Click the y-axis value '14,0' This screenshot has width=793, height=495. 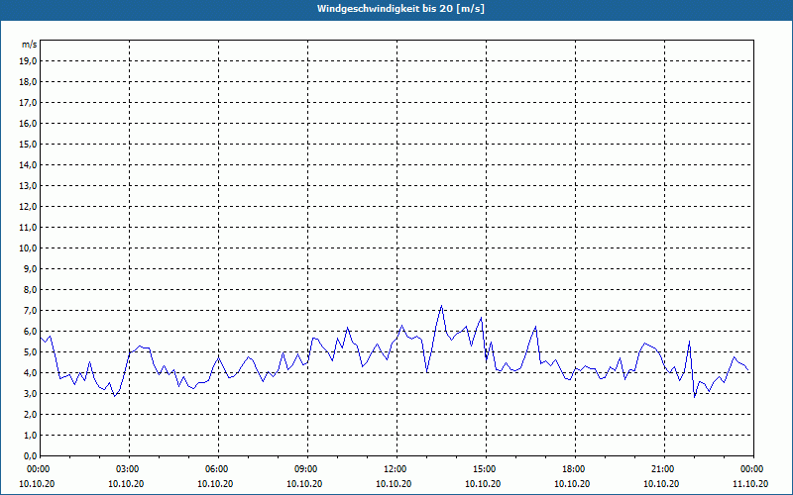point(30,164)
